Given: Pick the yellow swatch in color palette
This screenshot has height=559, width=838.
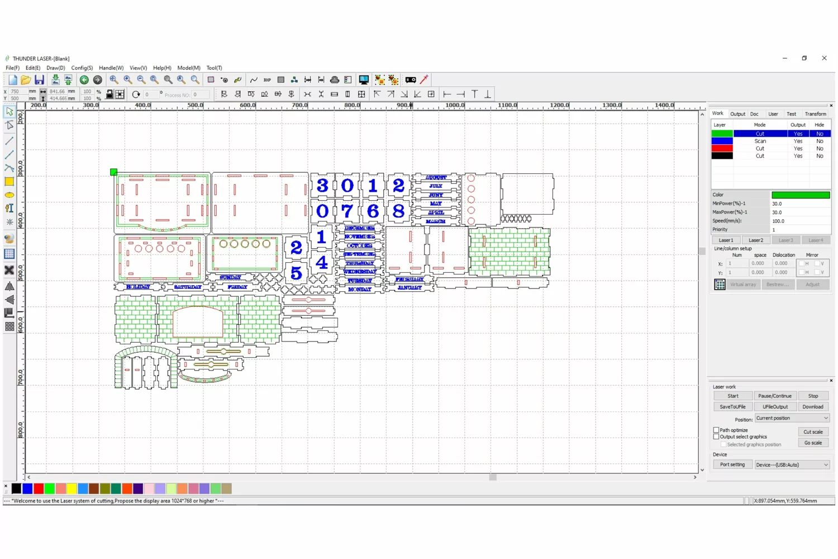Looking at the screenshot, I should coord(72,489).
